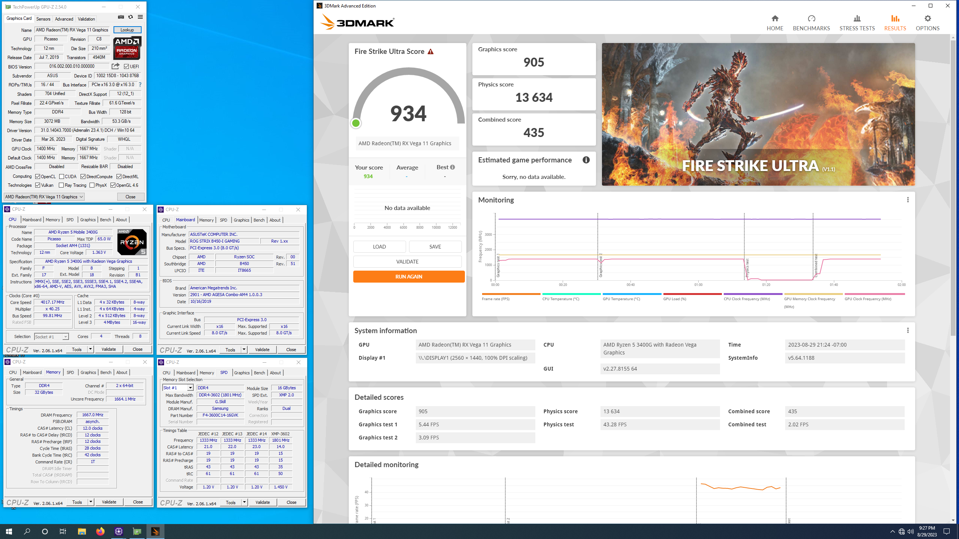Switch to the GPU-Z Advanced tab
The image size is (959, 539).
(64, 19)
